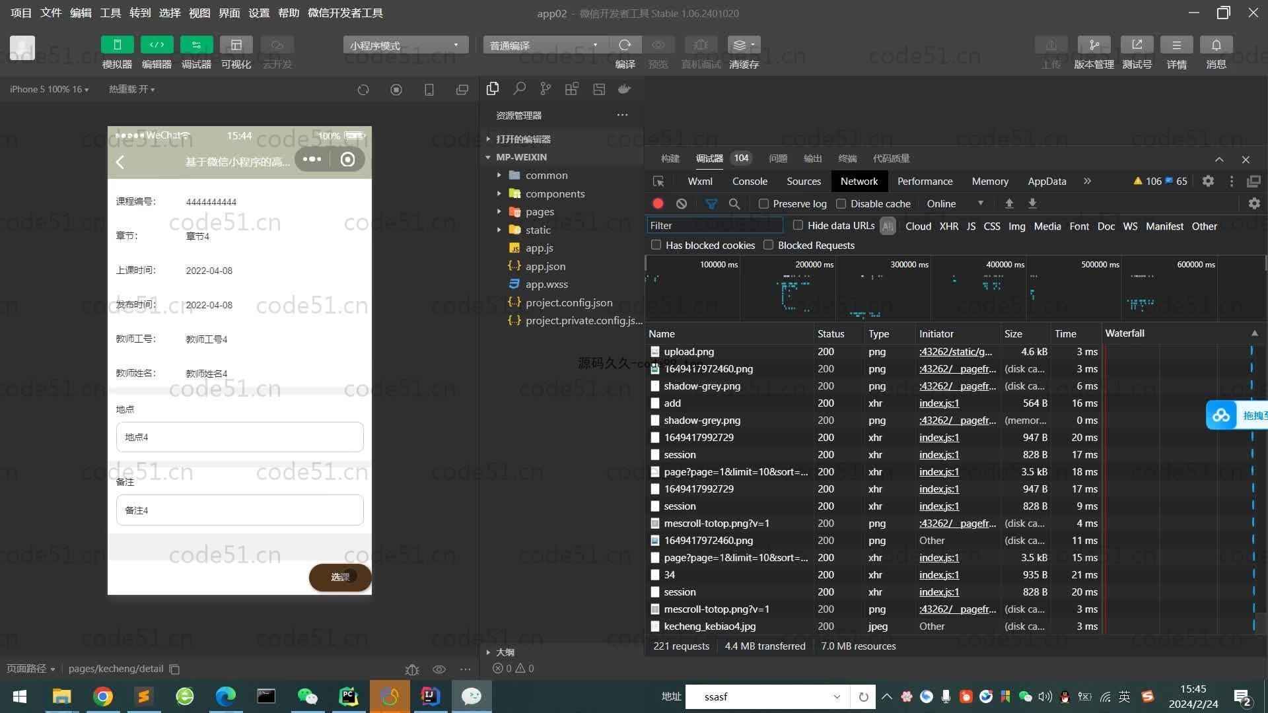Open Chrome from the taskbar
The height and width of the screenshot is (713, 1268).
[102, 696]
